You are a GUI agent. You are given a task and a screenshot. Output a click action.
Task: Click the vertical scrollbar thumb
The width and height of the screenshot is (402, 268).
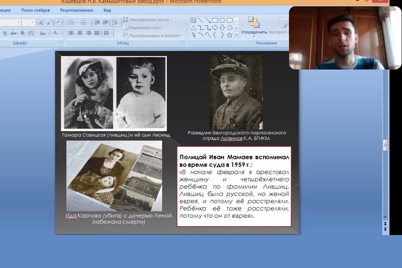click(x=385, y=145)
